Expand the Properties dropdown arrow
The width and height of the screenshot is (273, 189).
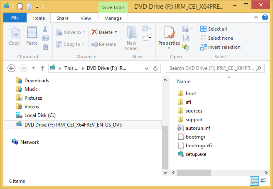coord(169,48)
